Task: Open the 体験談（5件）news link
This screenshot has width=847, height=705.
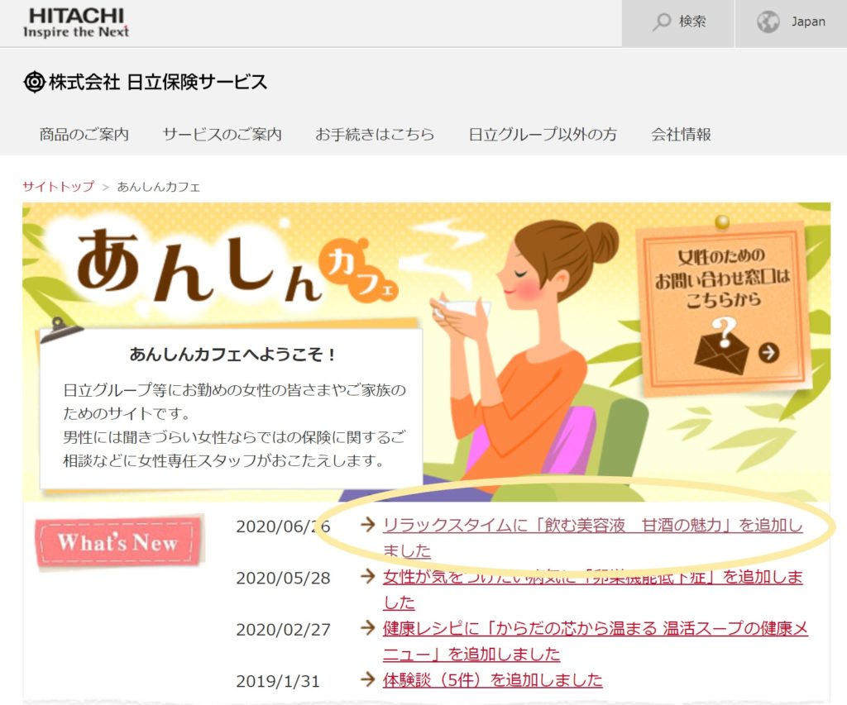Action: [492, 680]
